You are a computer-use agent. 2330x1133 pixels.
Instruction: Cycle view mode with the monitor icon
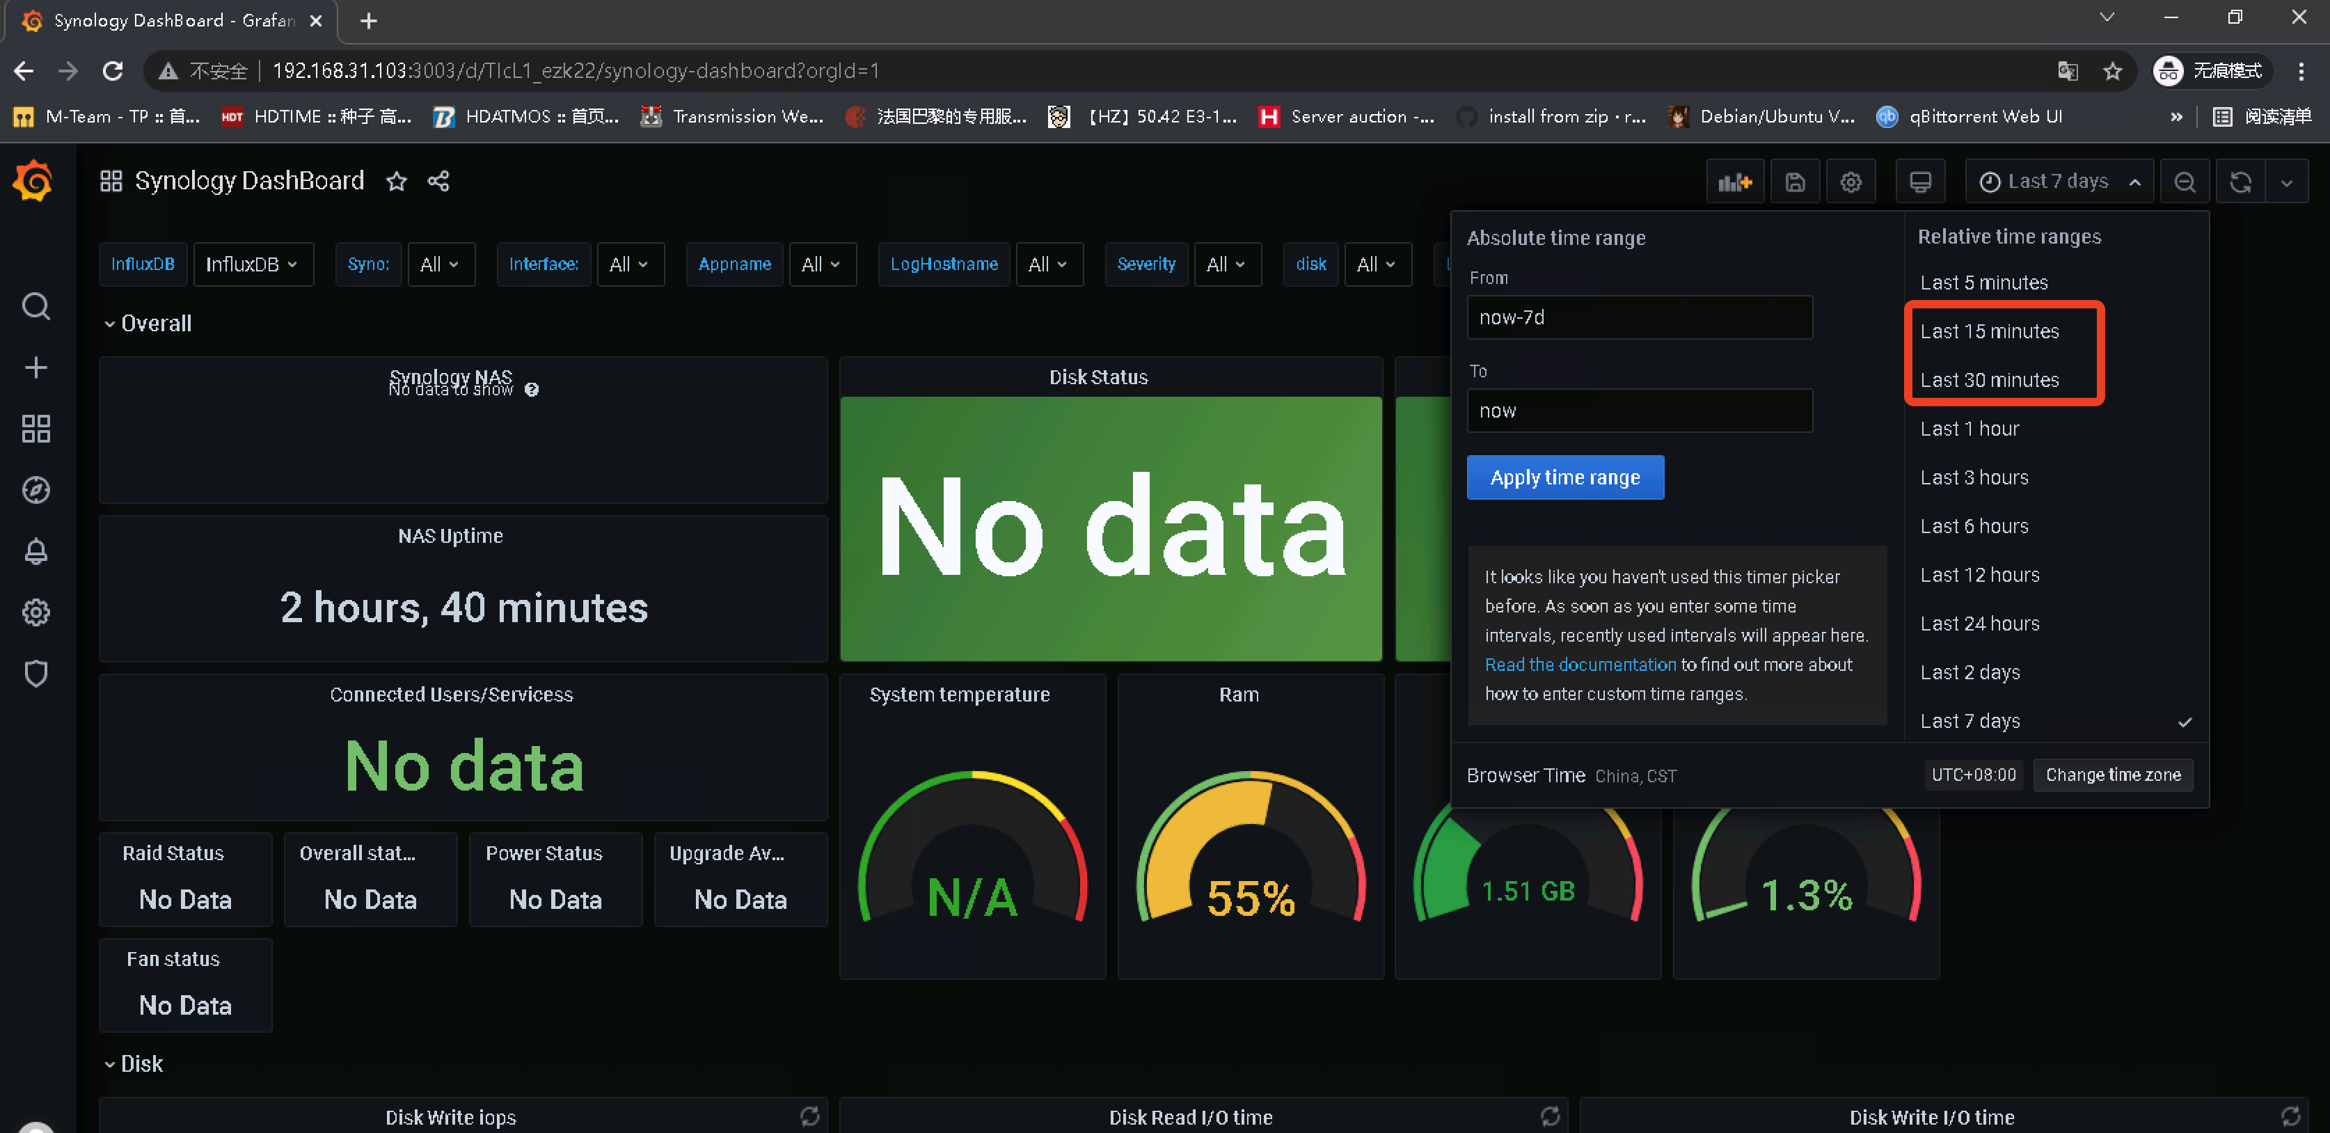pos(1920,182)
